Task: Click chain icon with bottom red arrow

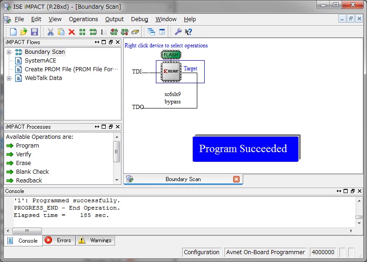Action: pyautogui.click(x=125, y=32)
